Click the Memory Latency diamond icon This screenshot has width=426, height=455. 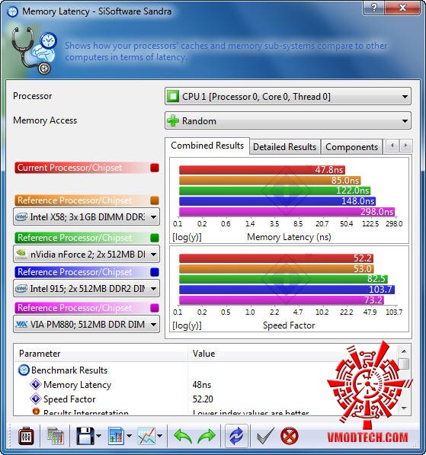pyautogui.click(x=36, y=384)
